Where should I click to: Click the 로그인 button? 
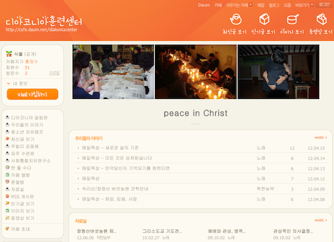324,5
